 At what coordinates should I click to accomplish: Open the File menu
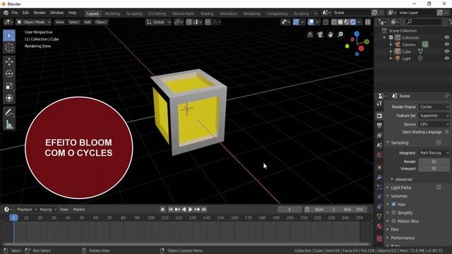point(14,13)
